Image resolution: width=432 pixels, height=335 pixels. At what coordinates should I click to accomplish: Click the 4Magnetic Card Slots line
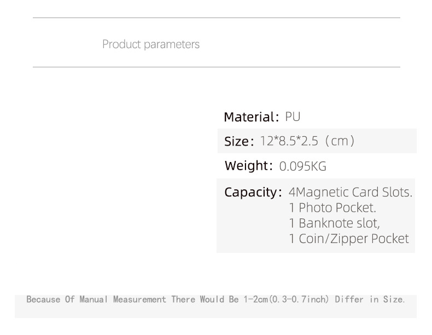click(350, 193)
